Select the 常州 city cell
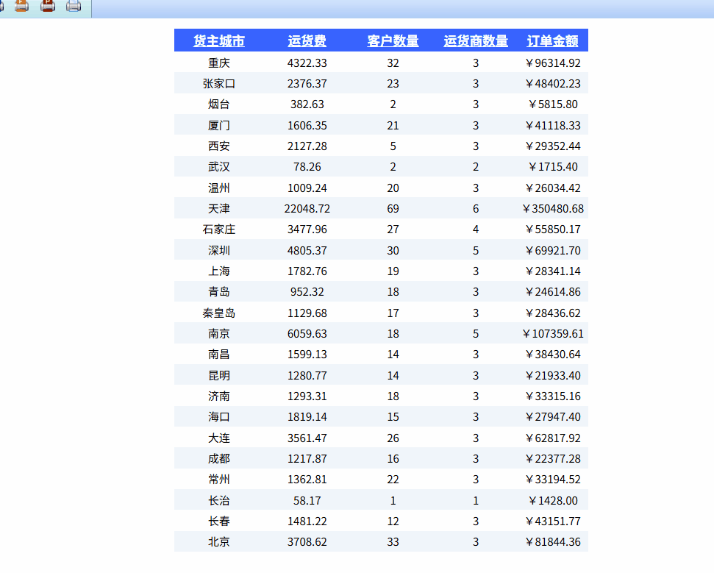Image resolution: width=714 pixels, height=573 pixels. pos(219,479)
